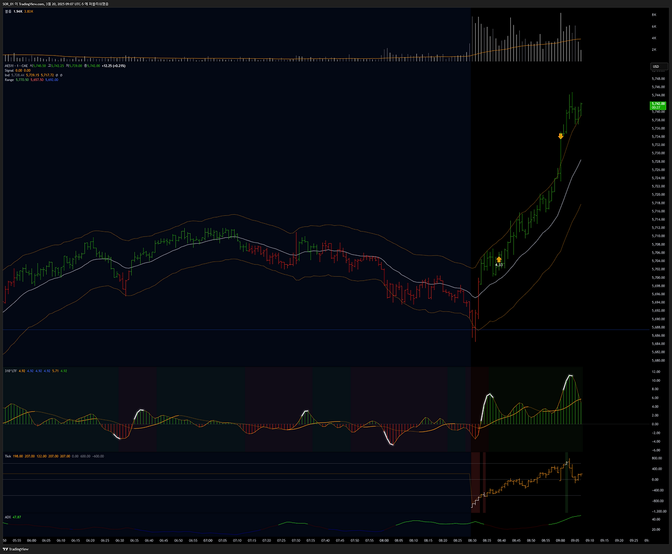
Task: Click the Range indicator legend name
Action: (x=9, y=80)
